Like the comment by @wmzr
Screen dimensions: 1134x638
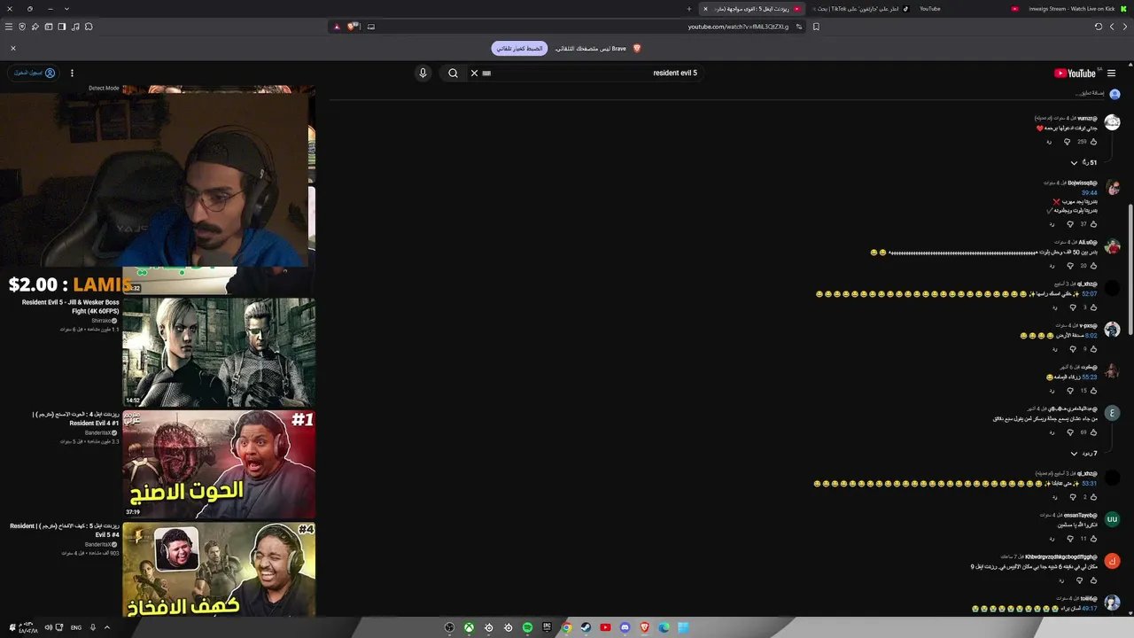tap(1093, 142)
